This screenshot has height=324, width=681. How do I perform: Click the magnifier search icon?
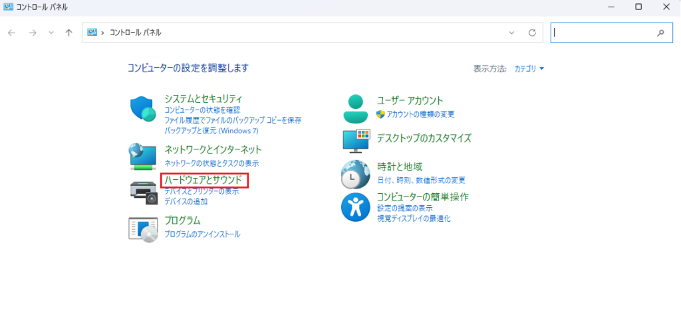pyautogui.click(x=660, y=33)
